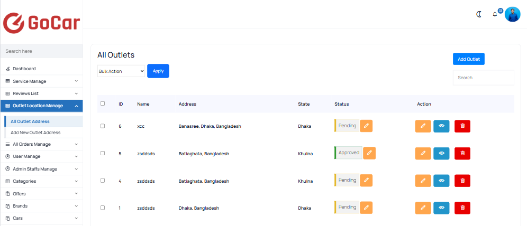
Task: Check the box for outlet ID 5
Action: [x=103, y=153]
